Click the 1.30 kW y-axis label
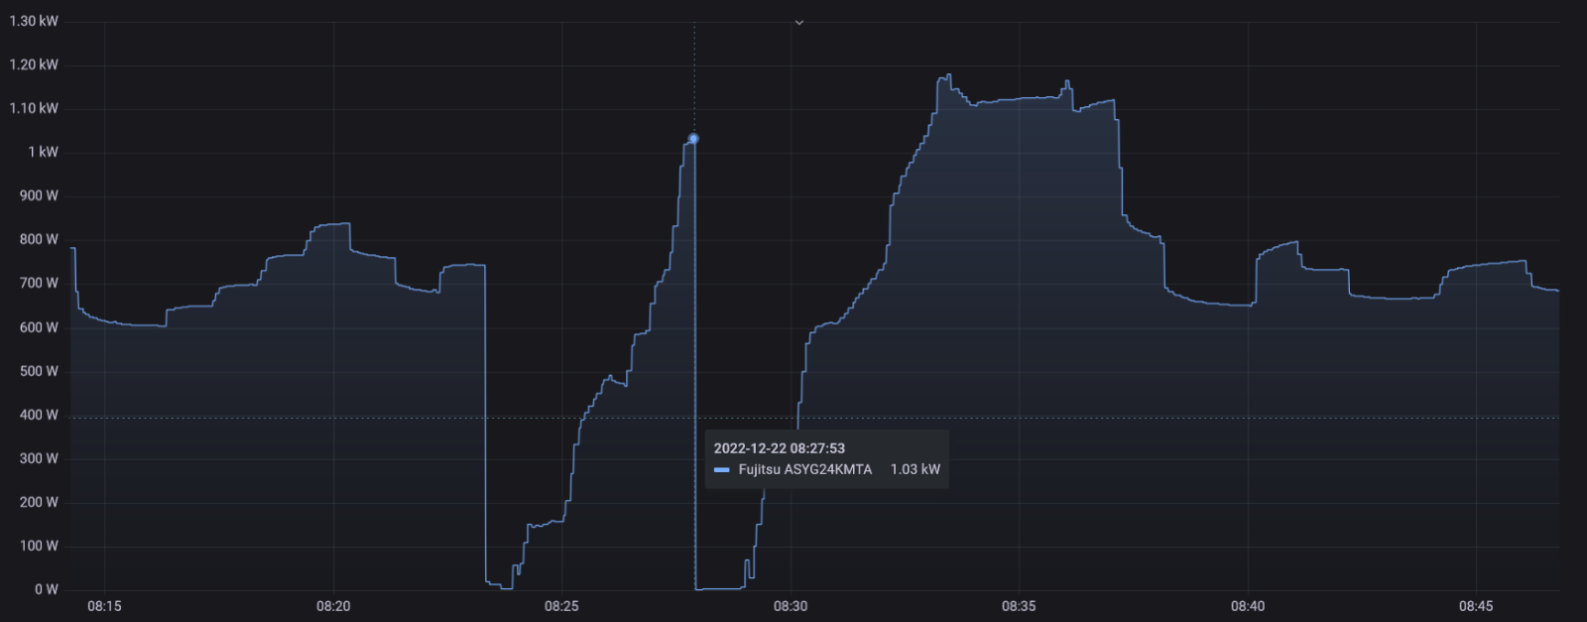This screenshot has height=622, width=1587. coord(34,21)
